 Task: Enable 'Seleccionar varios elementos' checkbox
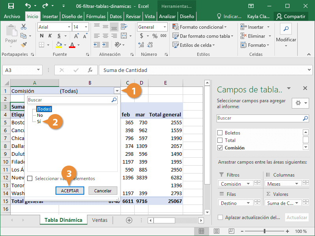tap(30, 179)
